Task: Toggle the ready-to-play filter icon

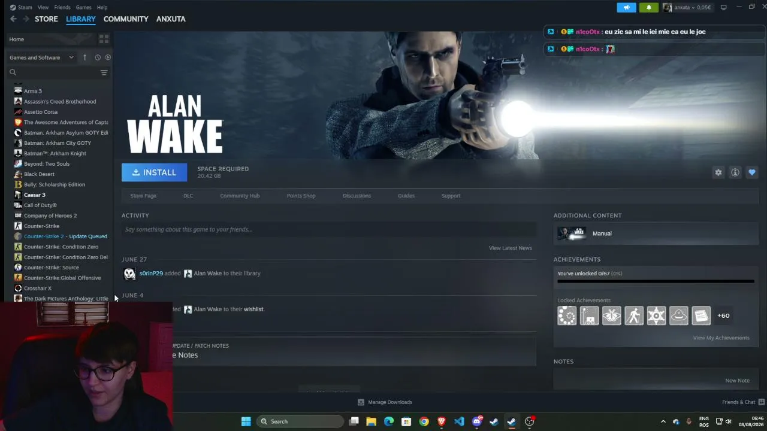Action: point(108,57)
